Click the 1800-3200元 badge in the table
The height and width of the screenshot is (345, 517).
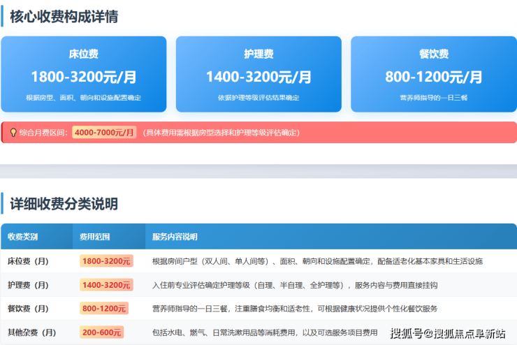coord(106,261)
